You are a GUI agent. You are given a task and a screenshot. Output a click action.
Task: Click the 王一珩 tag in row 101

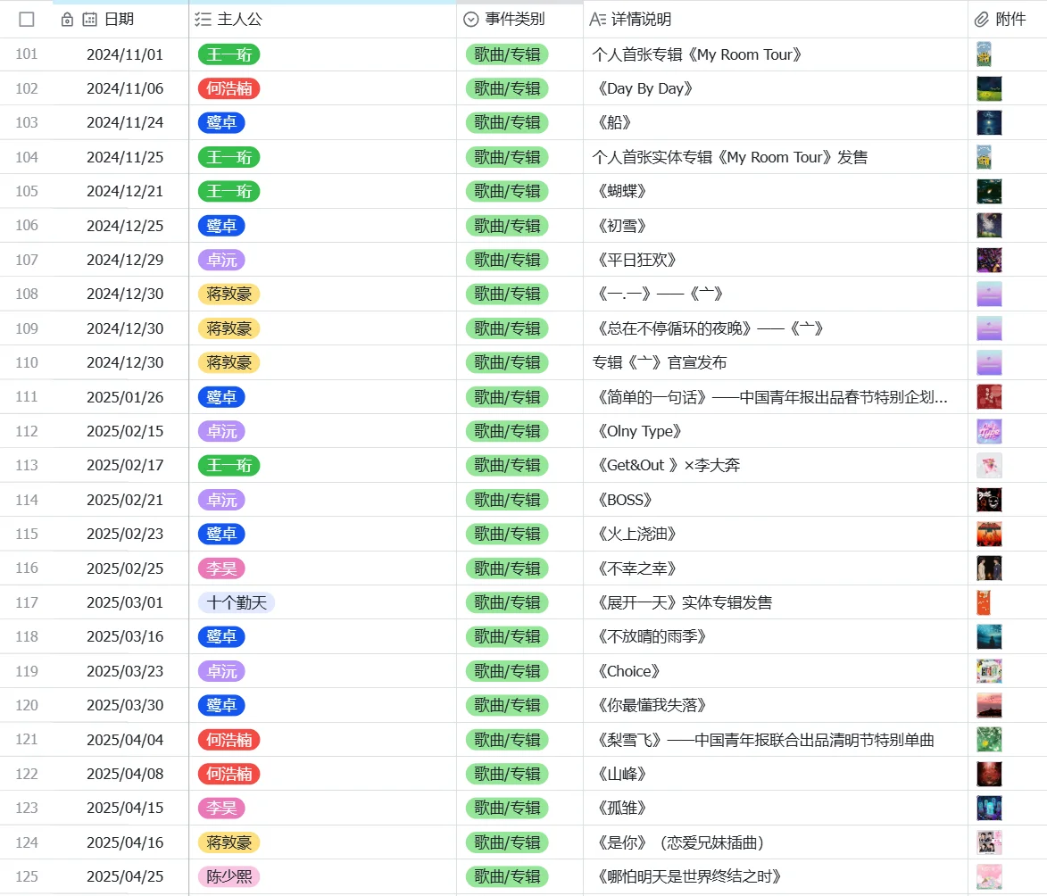click(x=229, y=54)
